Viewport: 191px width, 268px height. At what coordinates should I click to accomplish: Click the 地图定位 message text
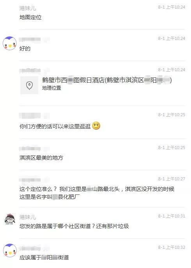[x=30, y=17]
